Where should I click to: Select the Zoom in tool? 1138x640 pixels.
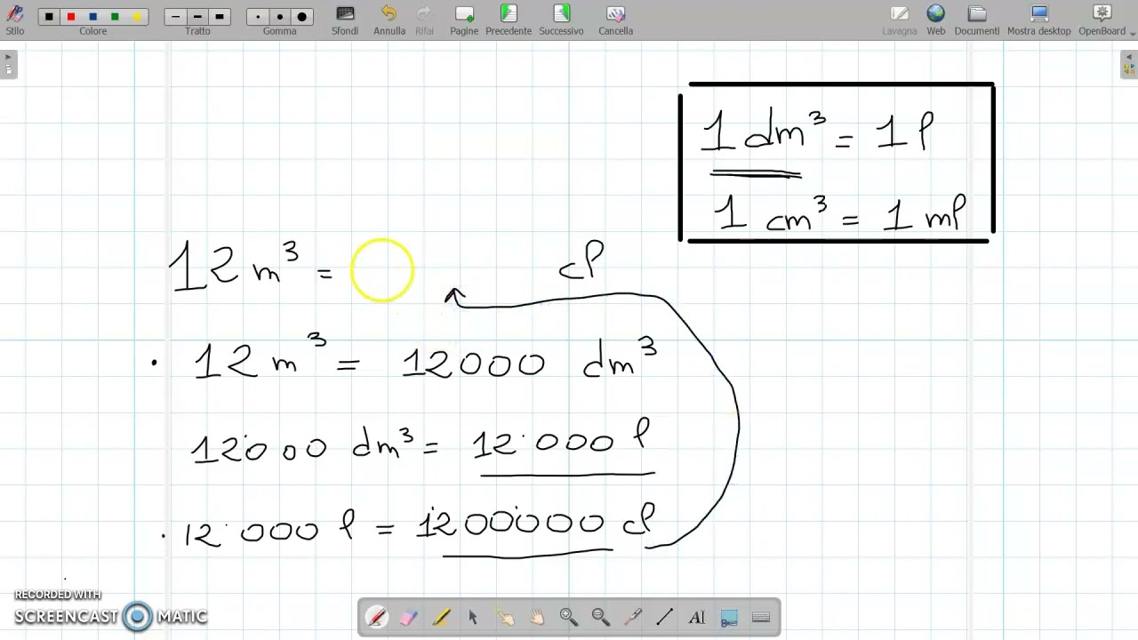pos(569,618)
